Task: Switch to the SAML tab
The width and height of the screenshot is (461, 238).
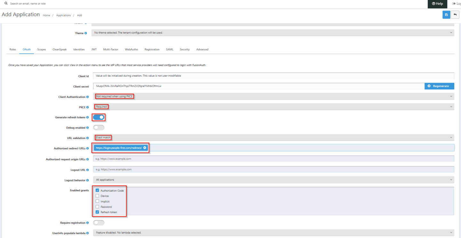Action: 170,49
